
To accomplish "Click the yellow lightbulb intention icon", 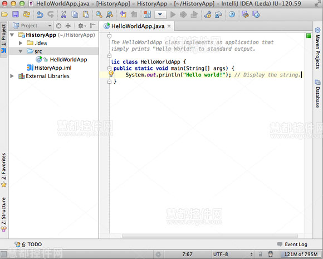I will point(111,74).
